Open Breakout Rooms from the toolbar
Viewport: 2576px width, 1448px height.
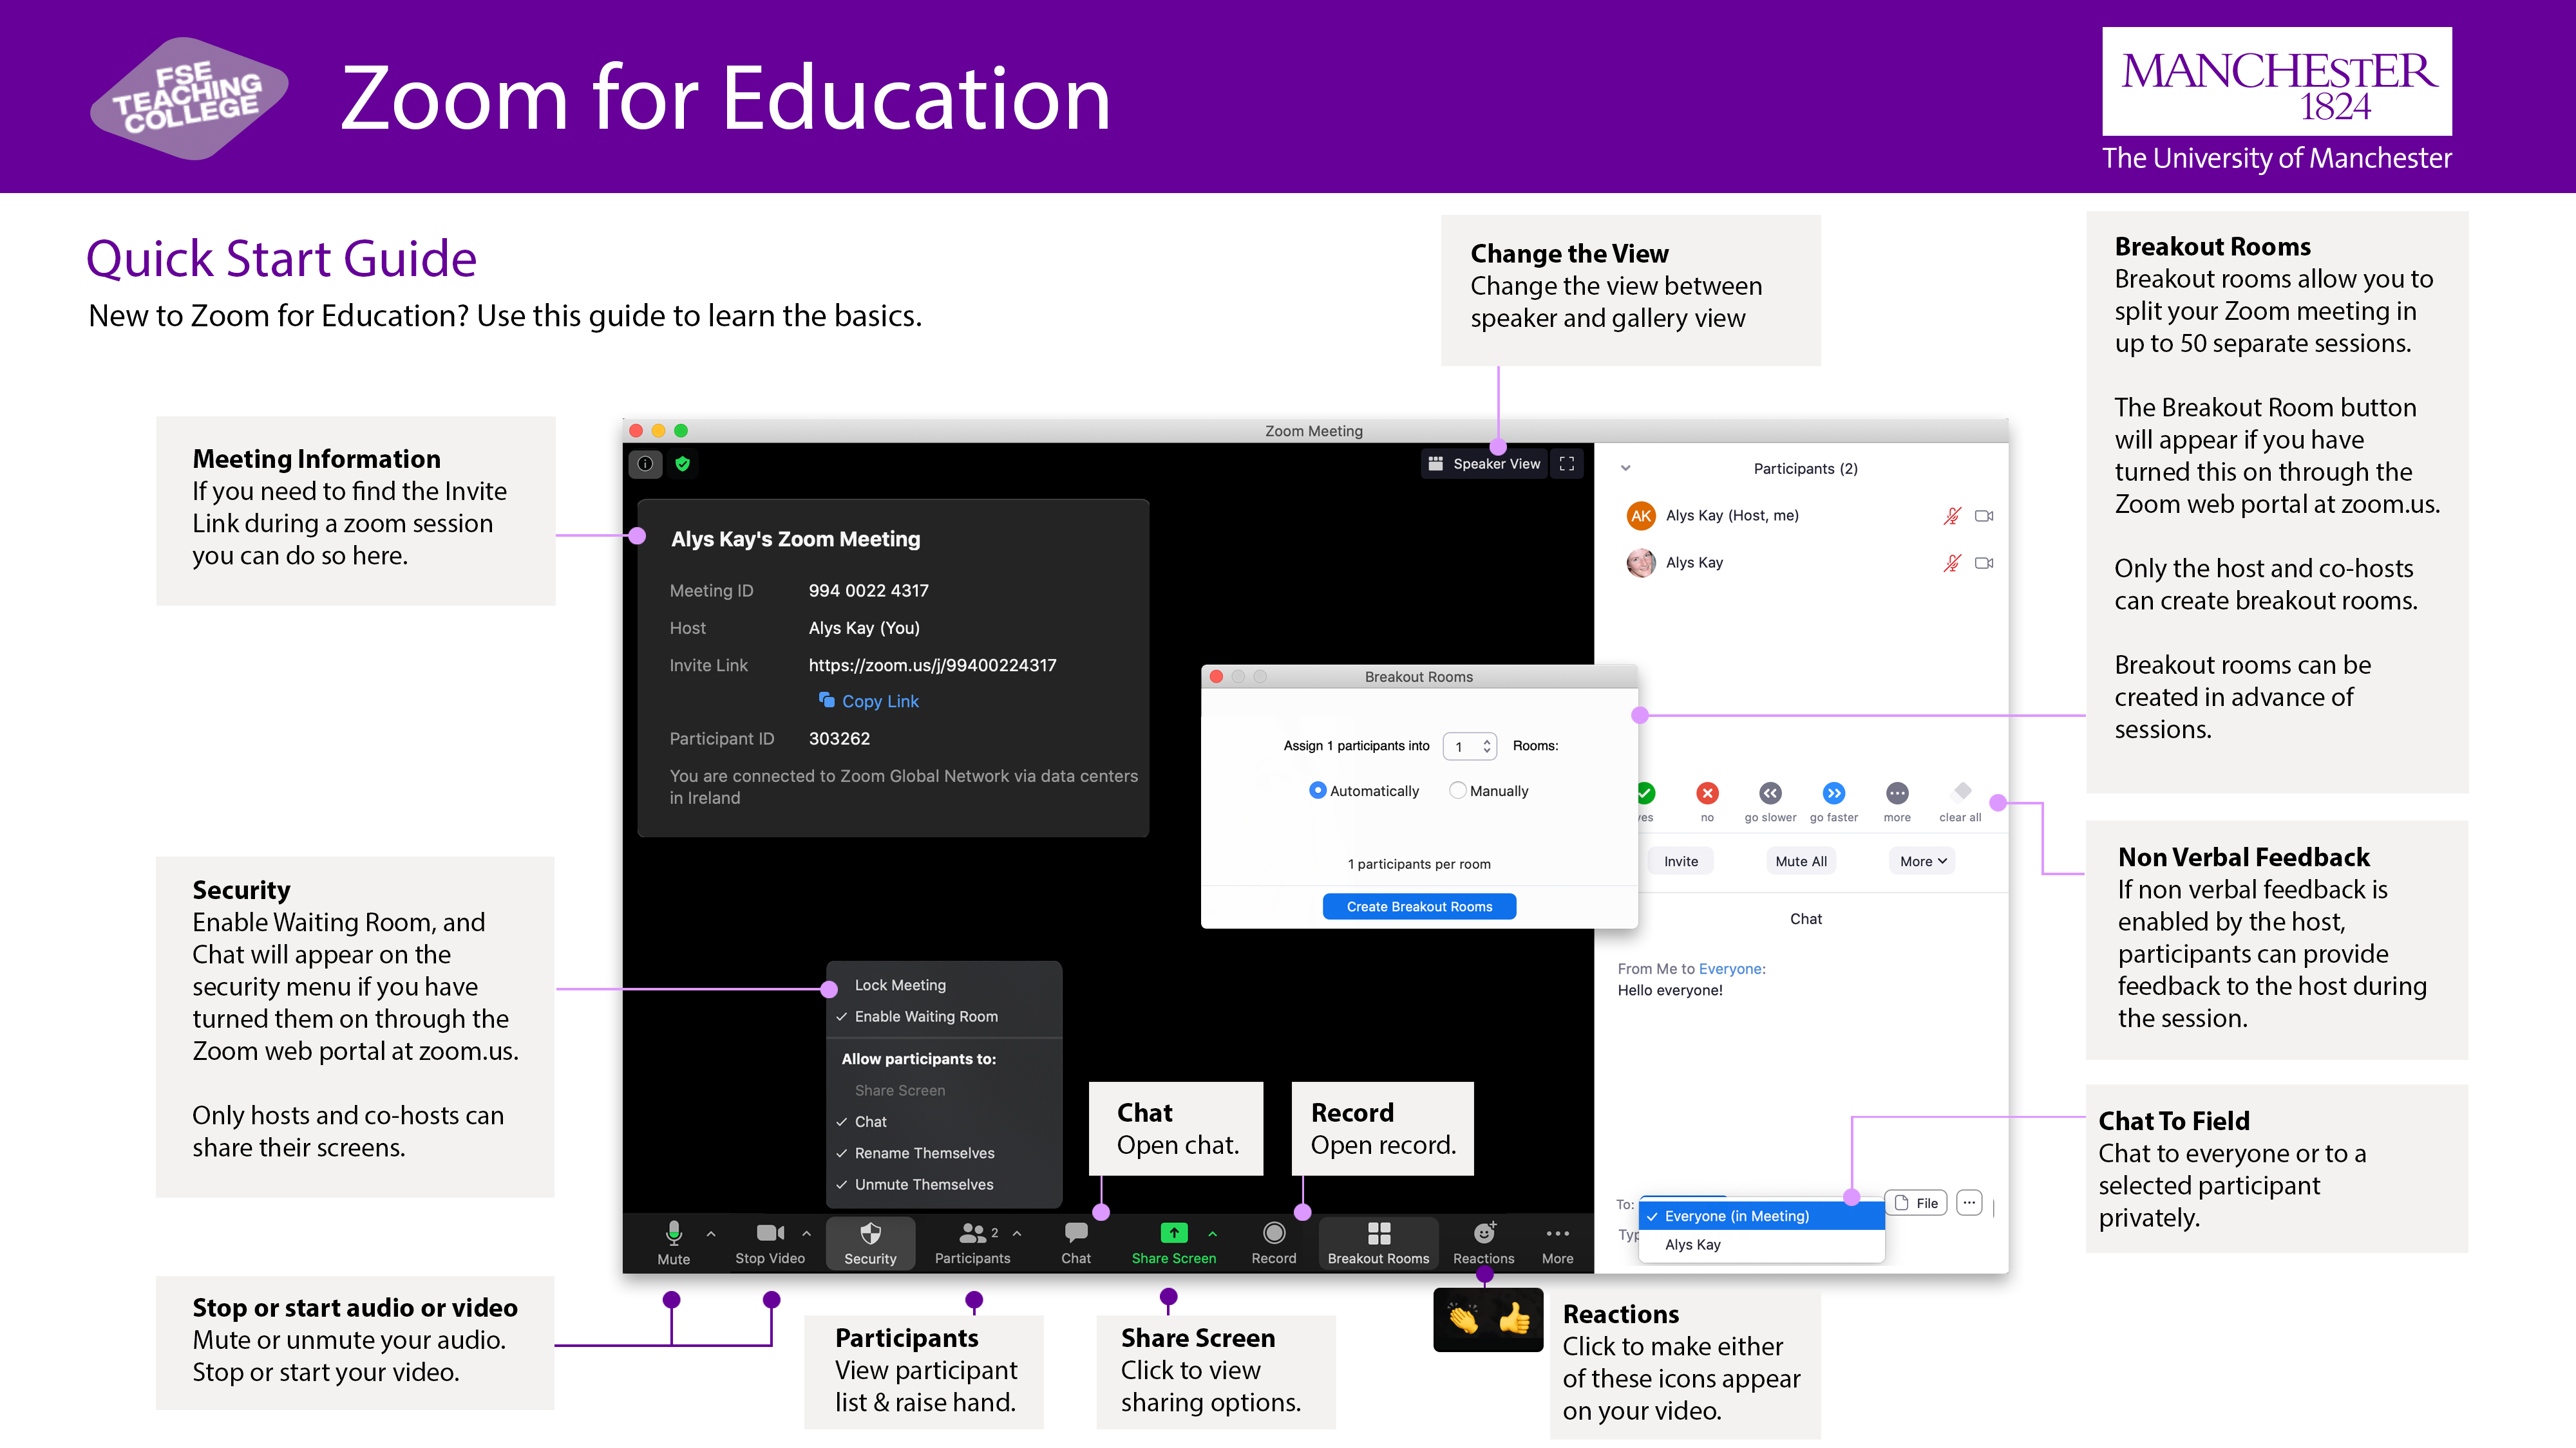click(x=1379, y=1242)
